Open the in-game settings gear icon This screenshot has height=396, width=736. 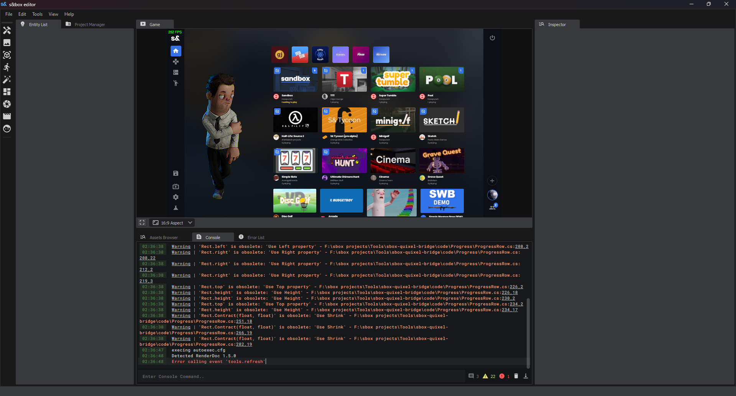(176, 197)
